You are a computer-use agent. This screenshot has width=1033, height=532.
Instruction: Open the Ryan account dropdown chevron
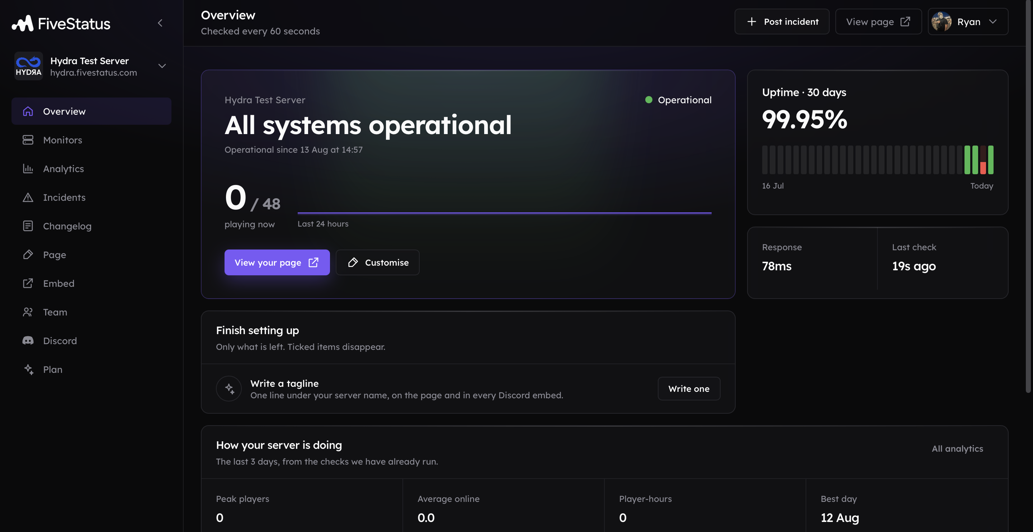[993, 22]
